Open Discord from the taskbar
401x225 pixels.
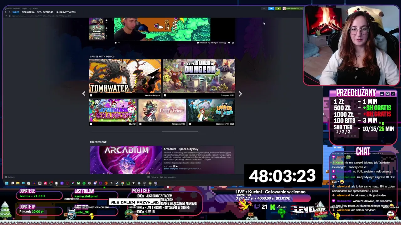pyautogui.click(x=95, y=183)
